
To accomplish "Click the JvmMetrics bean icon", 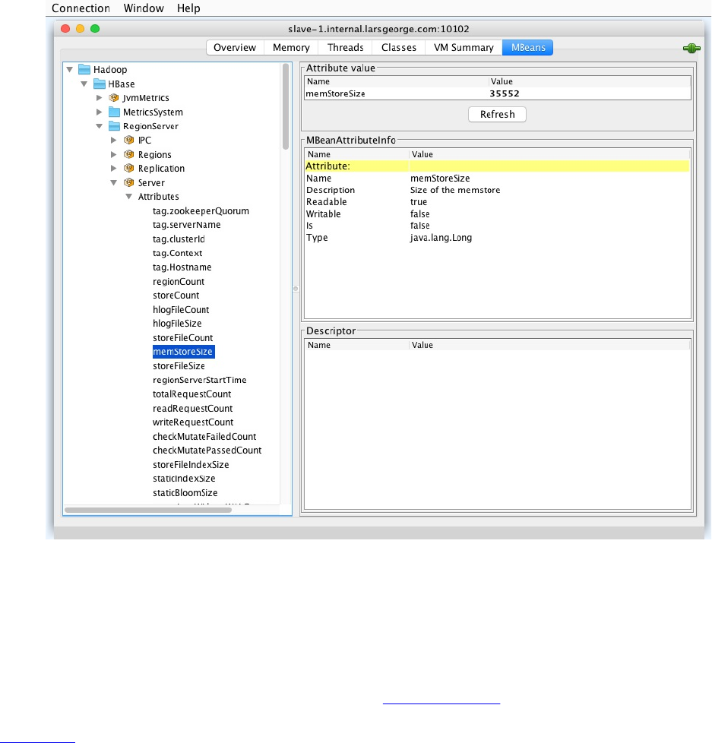I will pyautogui.click(x=114, y=98).
